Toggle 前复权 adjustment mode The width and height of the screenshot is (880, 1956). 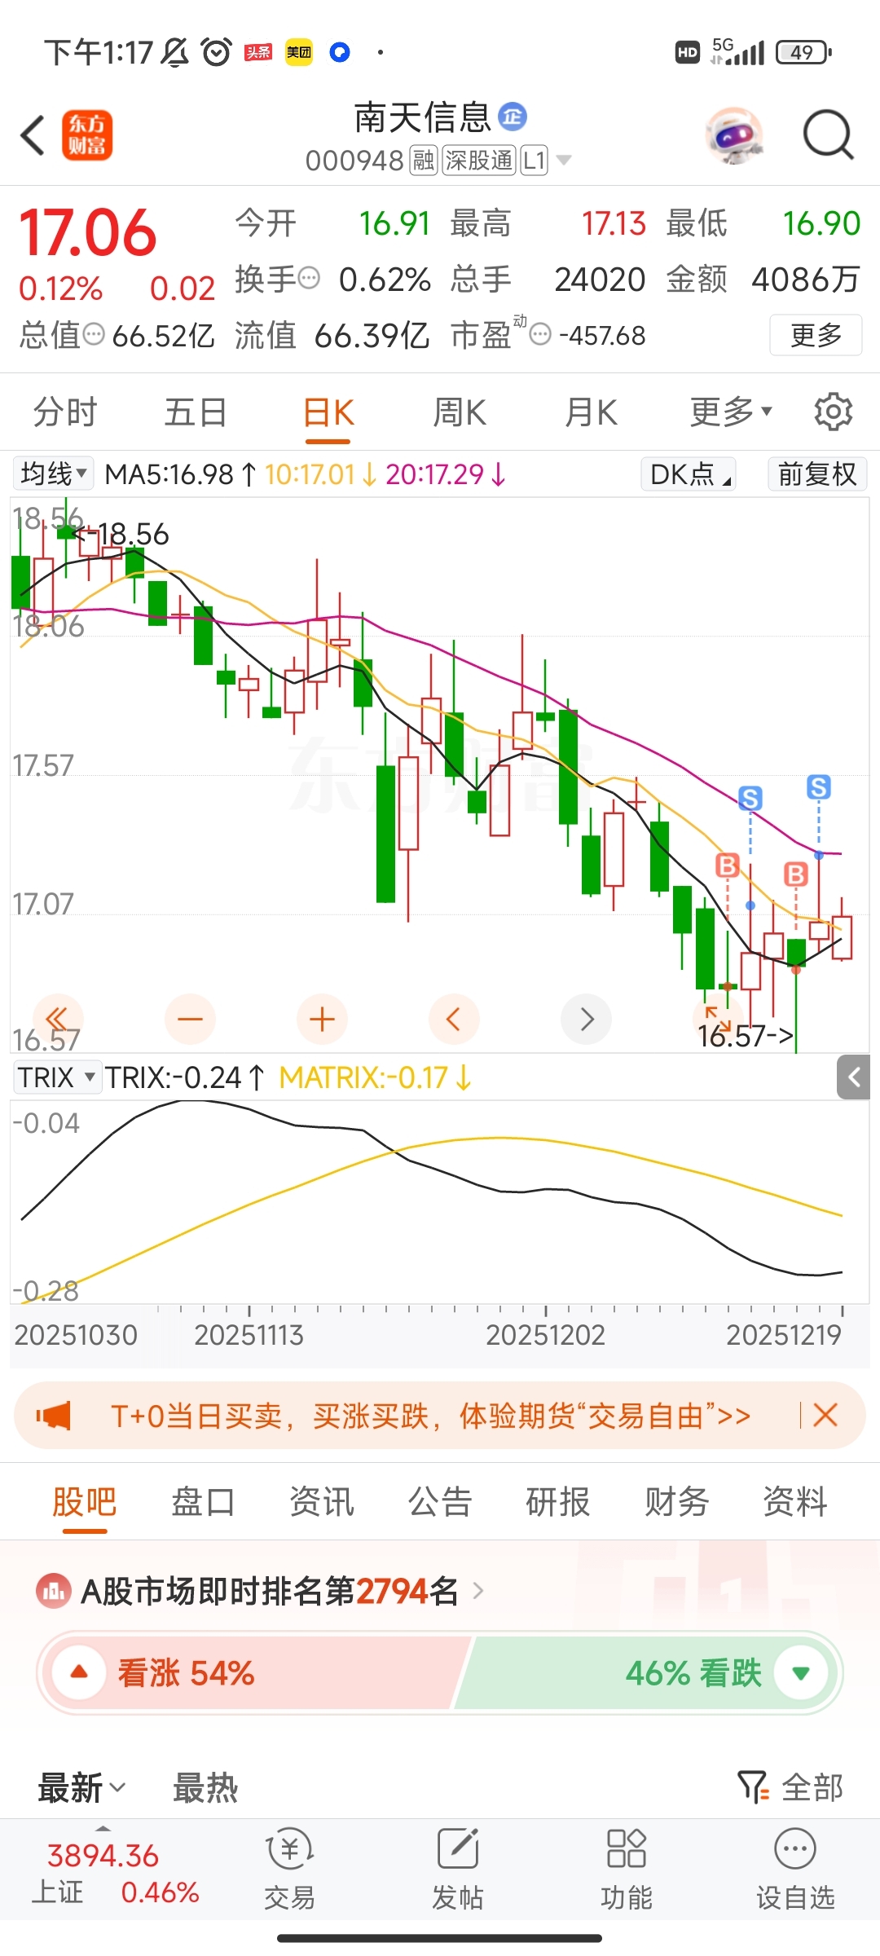point(817,474)
